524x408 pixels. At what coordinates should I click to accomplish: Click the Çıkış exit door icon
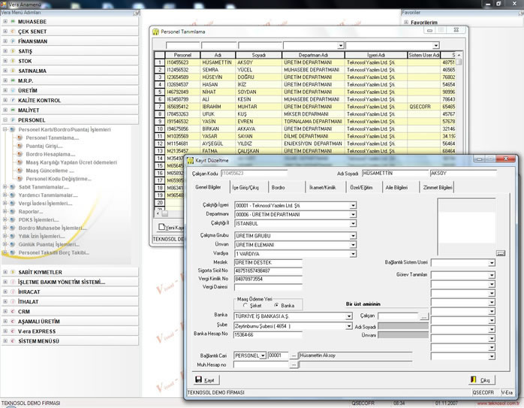[x=473, y=379]
